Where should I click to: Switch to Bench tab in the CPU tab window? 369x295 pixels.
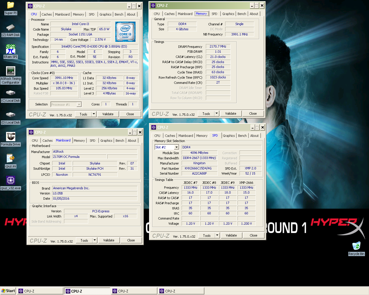point(119,14)
